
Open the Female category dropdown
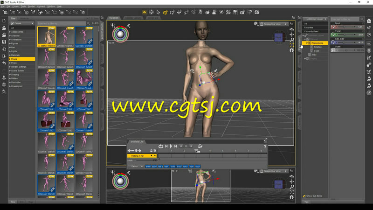coord(22,23)
